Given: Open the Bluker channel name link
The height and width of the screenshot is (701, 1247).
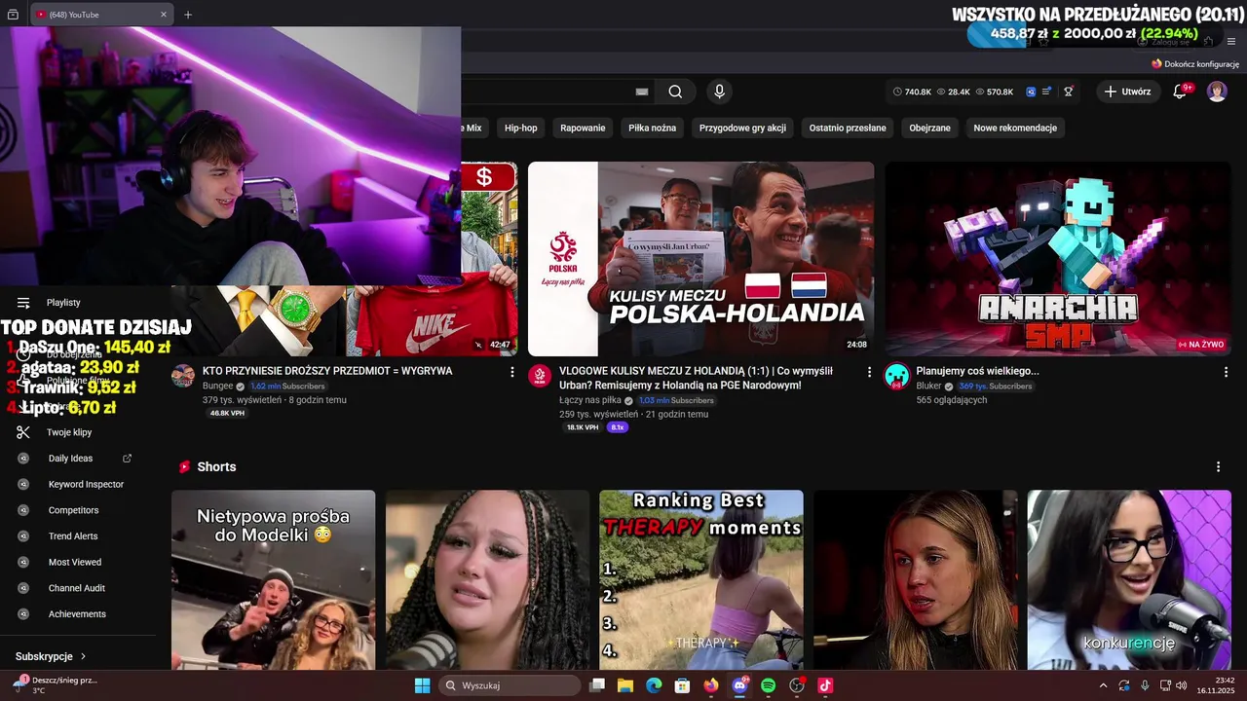Looking at the screenshot, I should point(928,387).
